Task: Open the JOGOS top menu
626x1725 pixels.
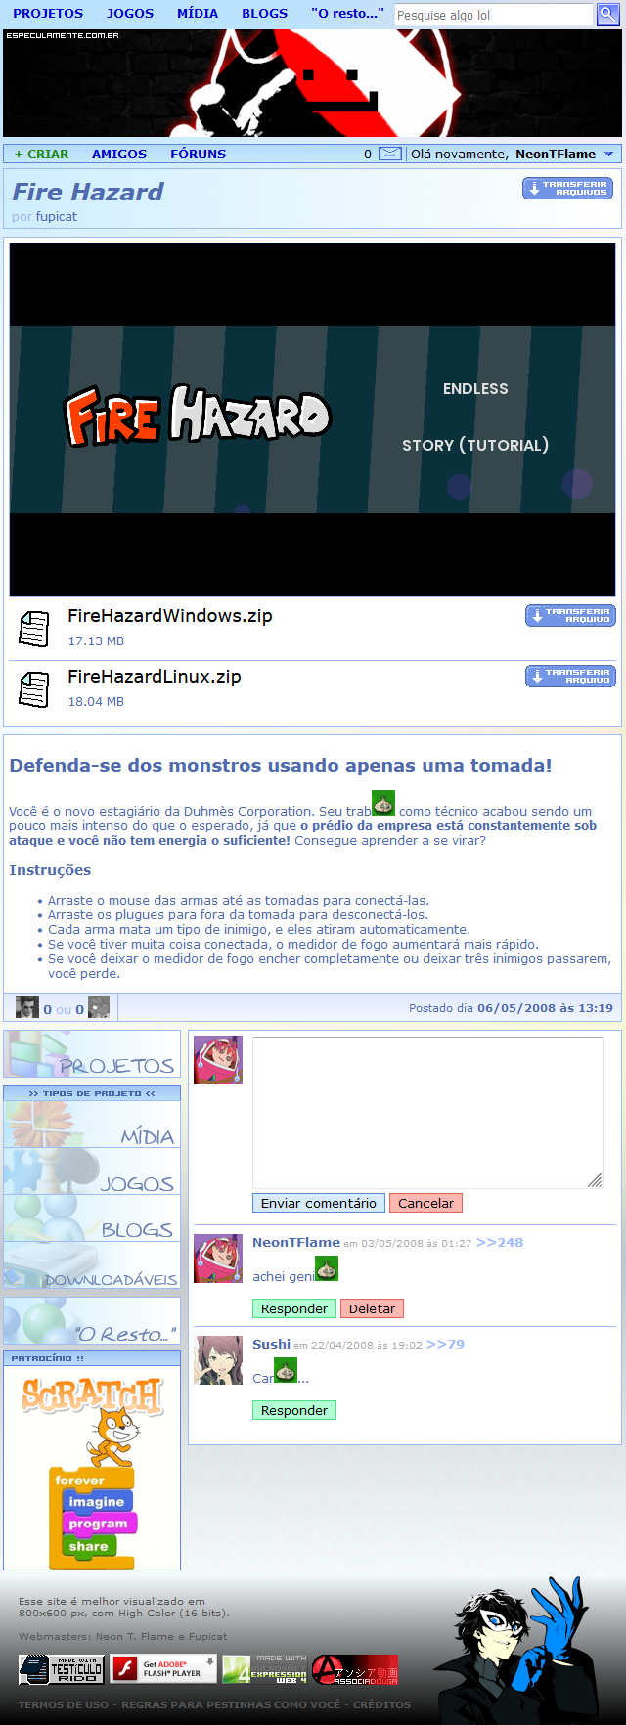Action: pyautogui.click(x=130, y=13)
